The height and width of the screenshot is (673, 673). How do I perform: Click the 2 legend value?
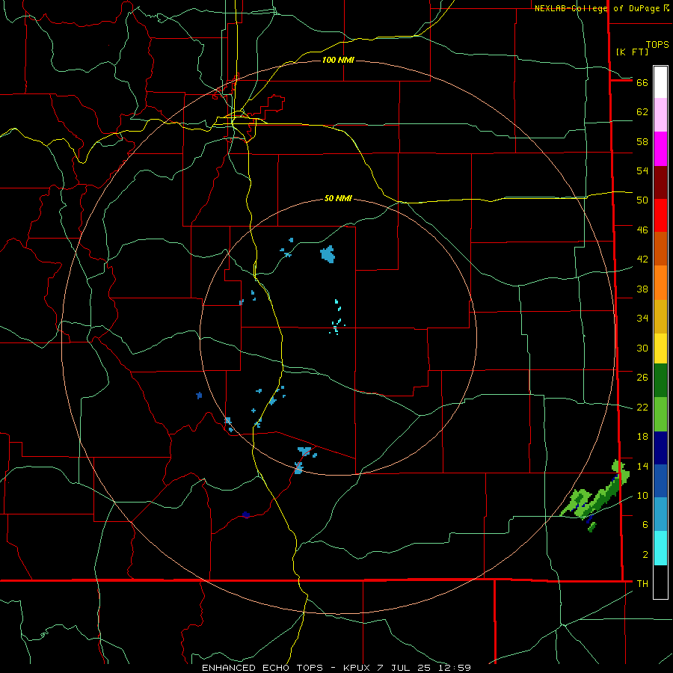(x=645, y=555)
